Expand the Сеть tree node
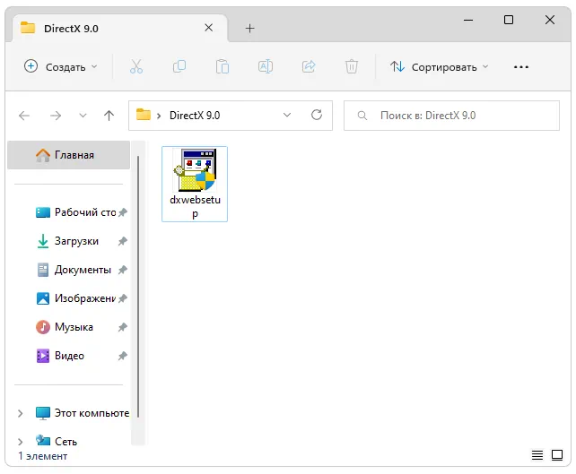This screenshot has height=474, width=576. tap(21, 442)
